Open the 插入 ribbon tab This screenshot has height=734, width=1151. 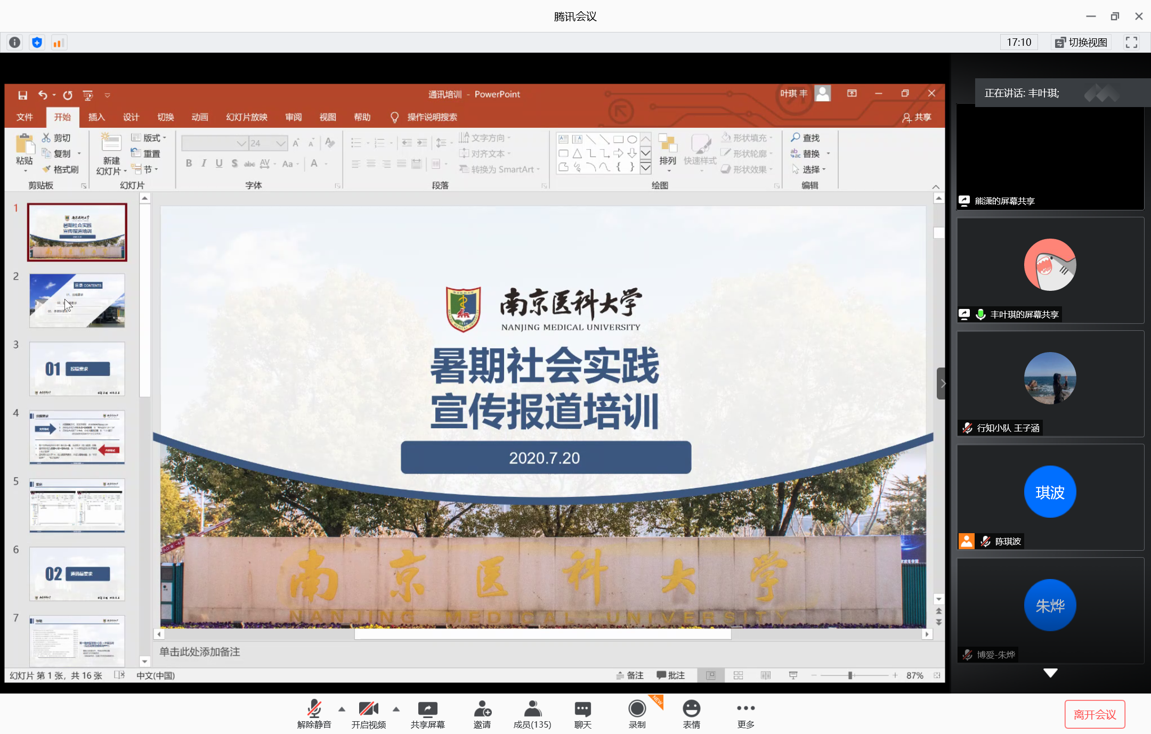[96, 117]
